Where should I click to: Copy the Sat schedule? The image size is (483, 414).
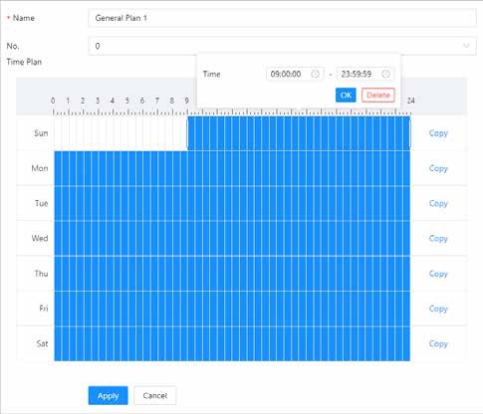point(438,343)
